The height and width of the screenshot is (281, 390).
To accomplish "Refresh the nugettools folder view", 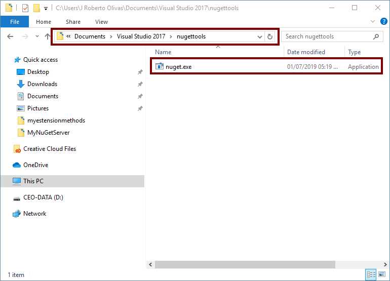I will point(270,37).
